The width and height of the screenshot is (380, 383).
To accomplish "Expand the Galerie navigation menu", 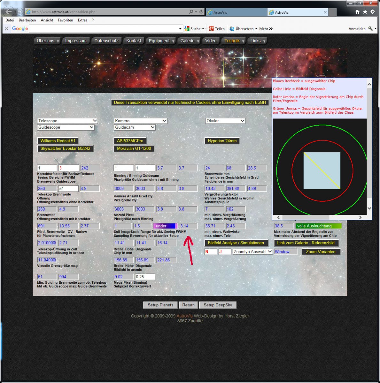I will point(189,41).
